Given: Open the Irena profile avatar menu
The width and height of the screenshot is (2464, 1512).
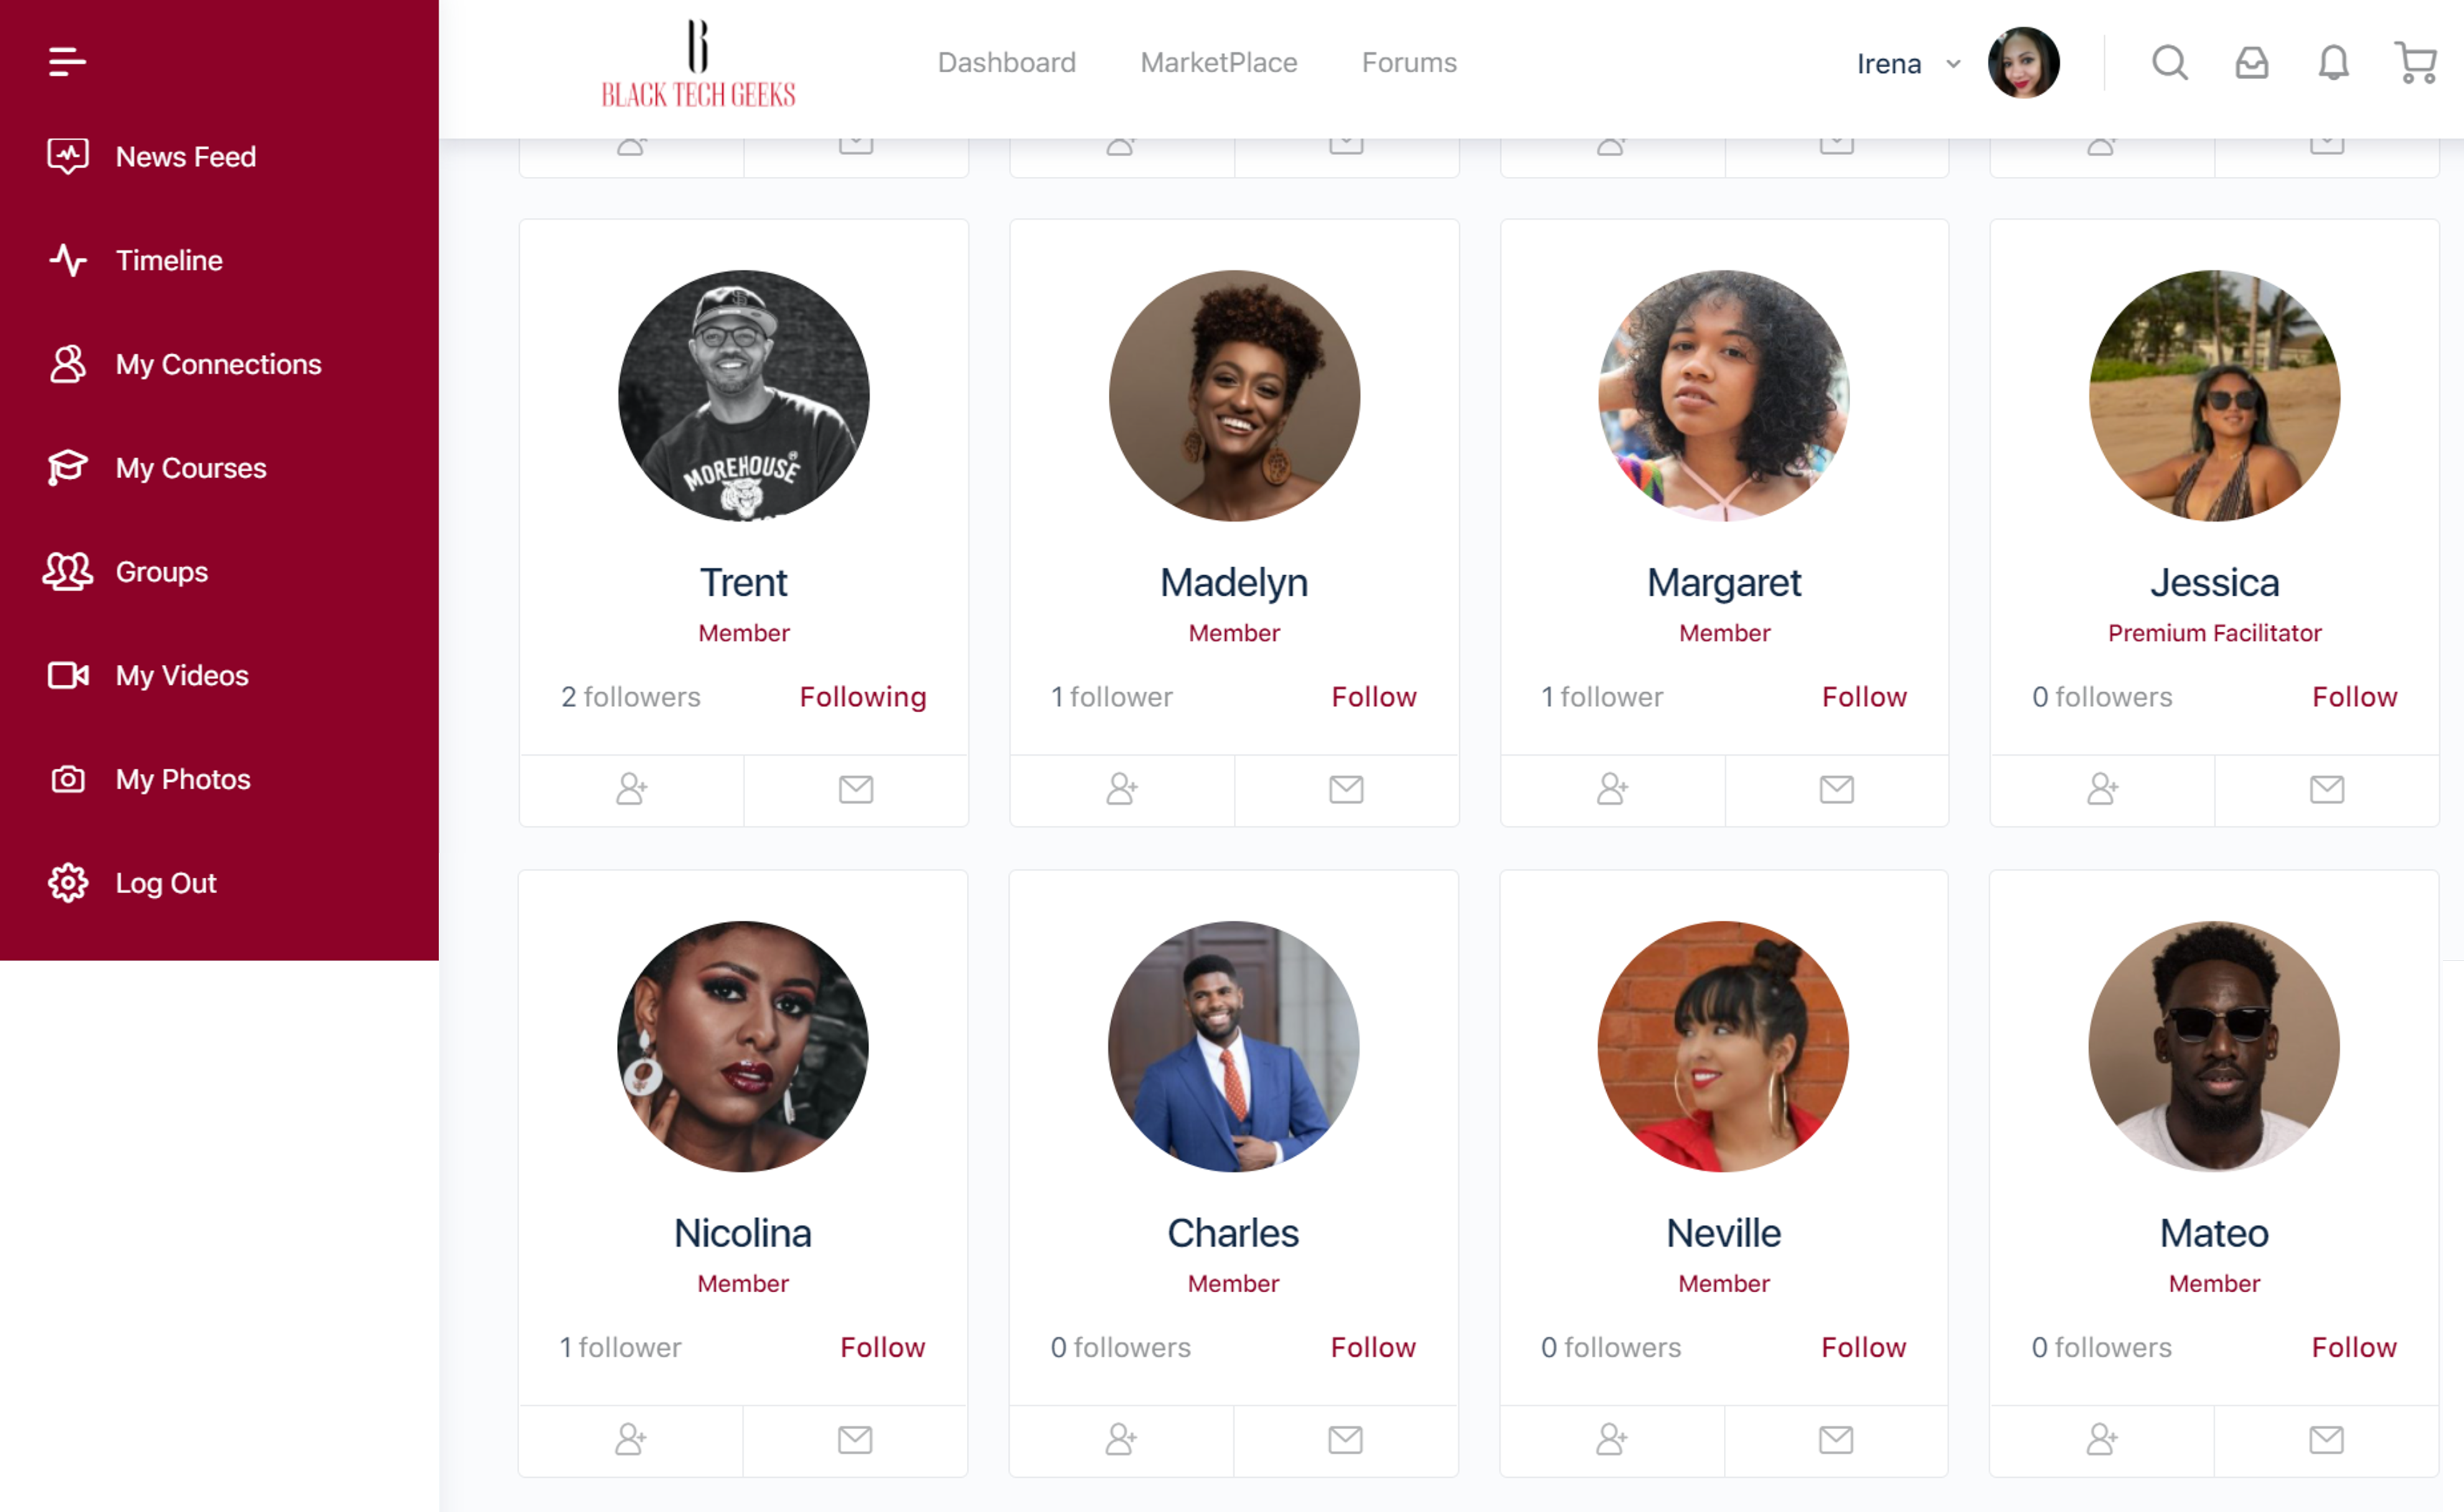Looking at the screenshot, I should pos(2023,63).
